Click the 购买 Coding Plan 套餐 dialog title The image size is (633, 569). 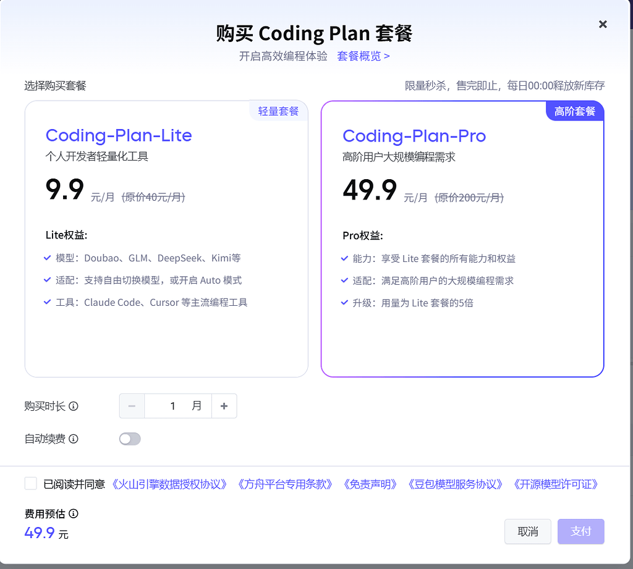[x=314, y=33]
